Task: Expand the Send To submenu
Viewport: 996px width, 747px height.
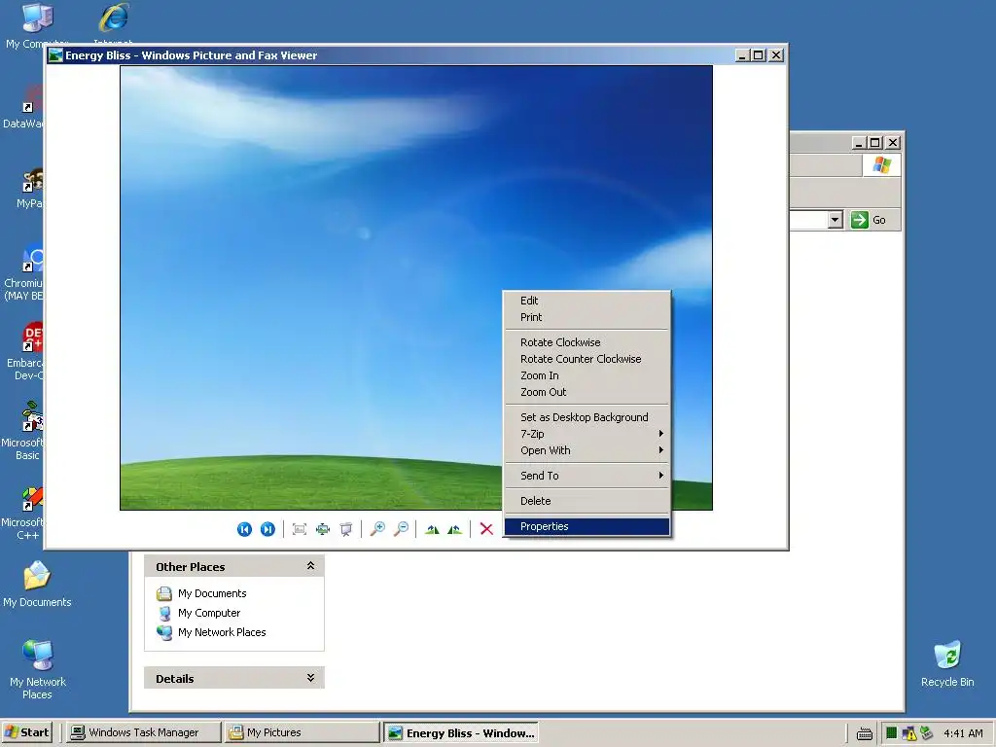Action: coord(587,476)
